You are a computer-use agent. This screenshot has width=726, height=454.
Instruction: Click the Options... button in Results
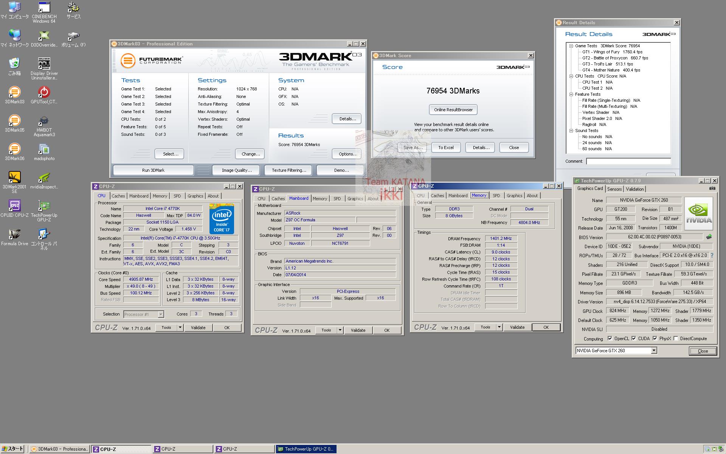(x=347, y=154)
